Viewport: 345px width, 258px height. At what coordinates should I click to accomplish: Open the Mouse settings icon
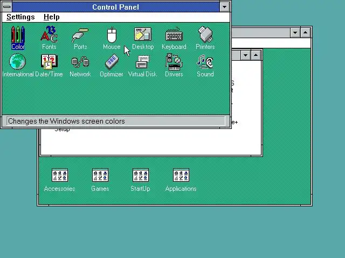[x=112, y=37]
